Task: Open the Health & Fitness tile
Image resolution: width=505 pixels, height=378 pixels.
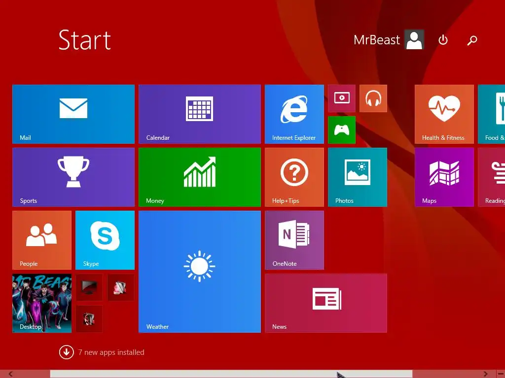Action: point(444,114)
